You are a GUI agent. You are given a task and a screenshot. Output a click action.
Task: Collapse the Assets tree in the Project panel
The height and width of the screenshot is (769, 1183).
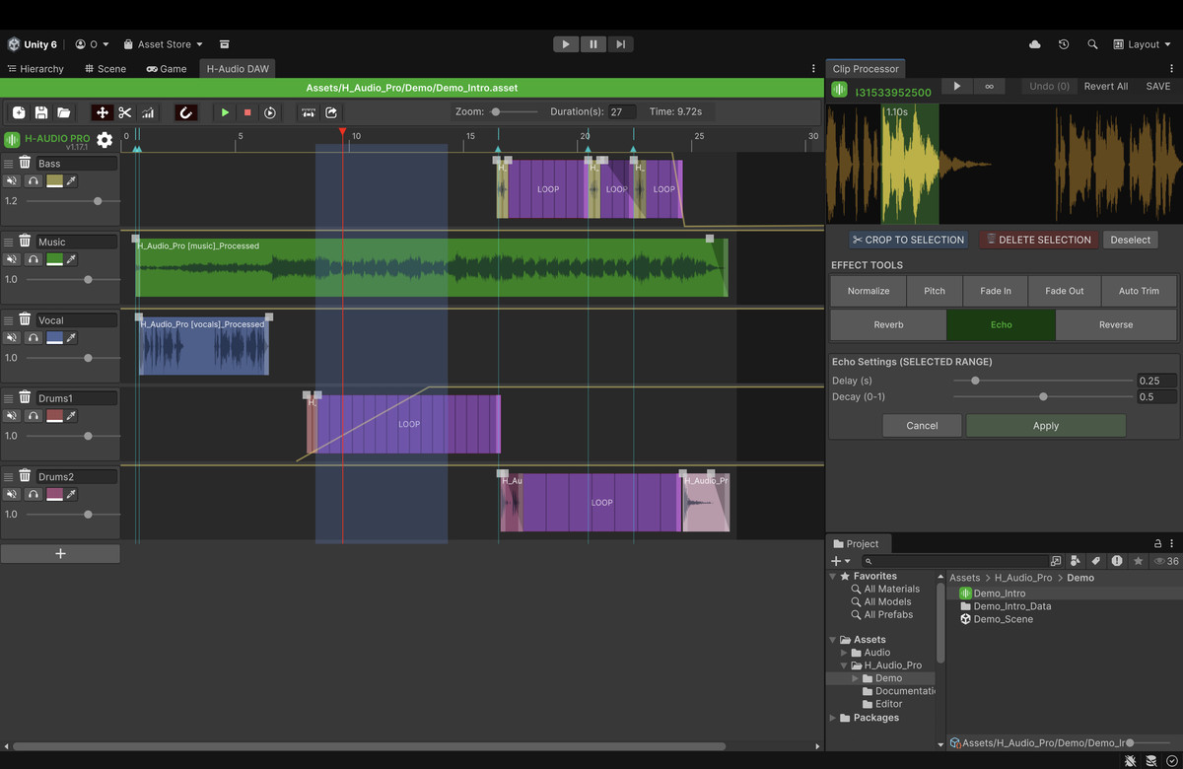(832, 639)
